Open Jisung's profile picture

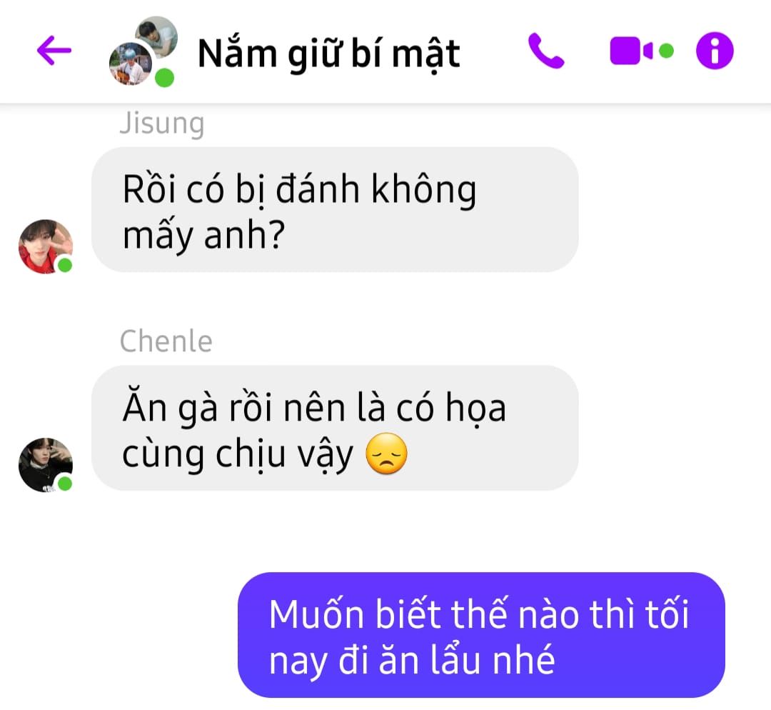click(45, 246)
